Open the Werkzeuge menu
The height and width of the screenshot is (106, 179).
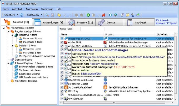point(47,9)
